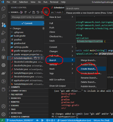Choose Merge Branch... in the submenu
The height and width of the screenshot is (122, 113).
pyautogui.click(x=91, y=60)
